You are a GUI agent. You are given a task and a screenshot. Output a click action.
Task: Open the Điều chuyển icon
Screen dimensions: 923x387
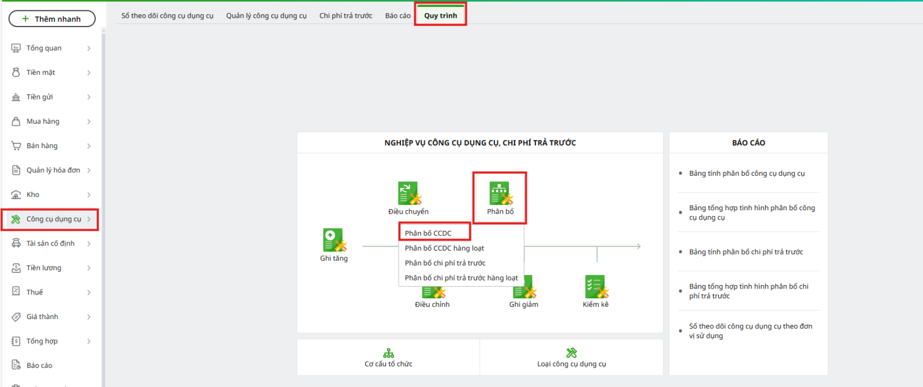pyautogui.click(x=408, y=193)
